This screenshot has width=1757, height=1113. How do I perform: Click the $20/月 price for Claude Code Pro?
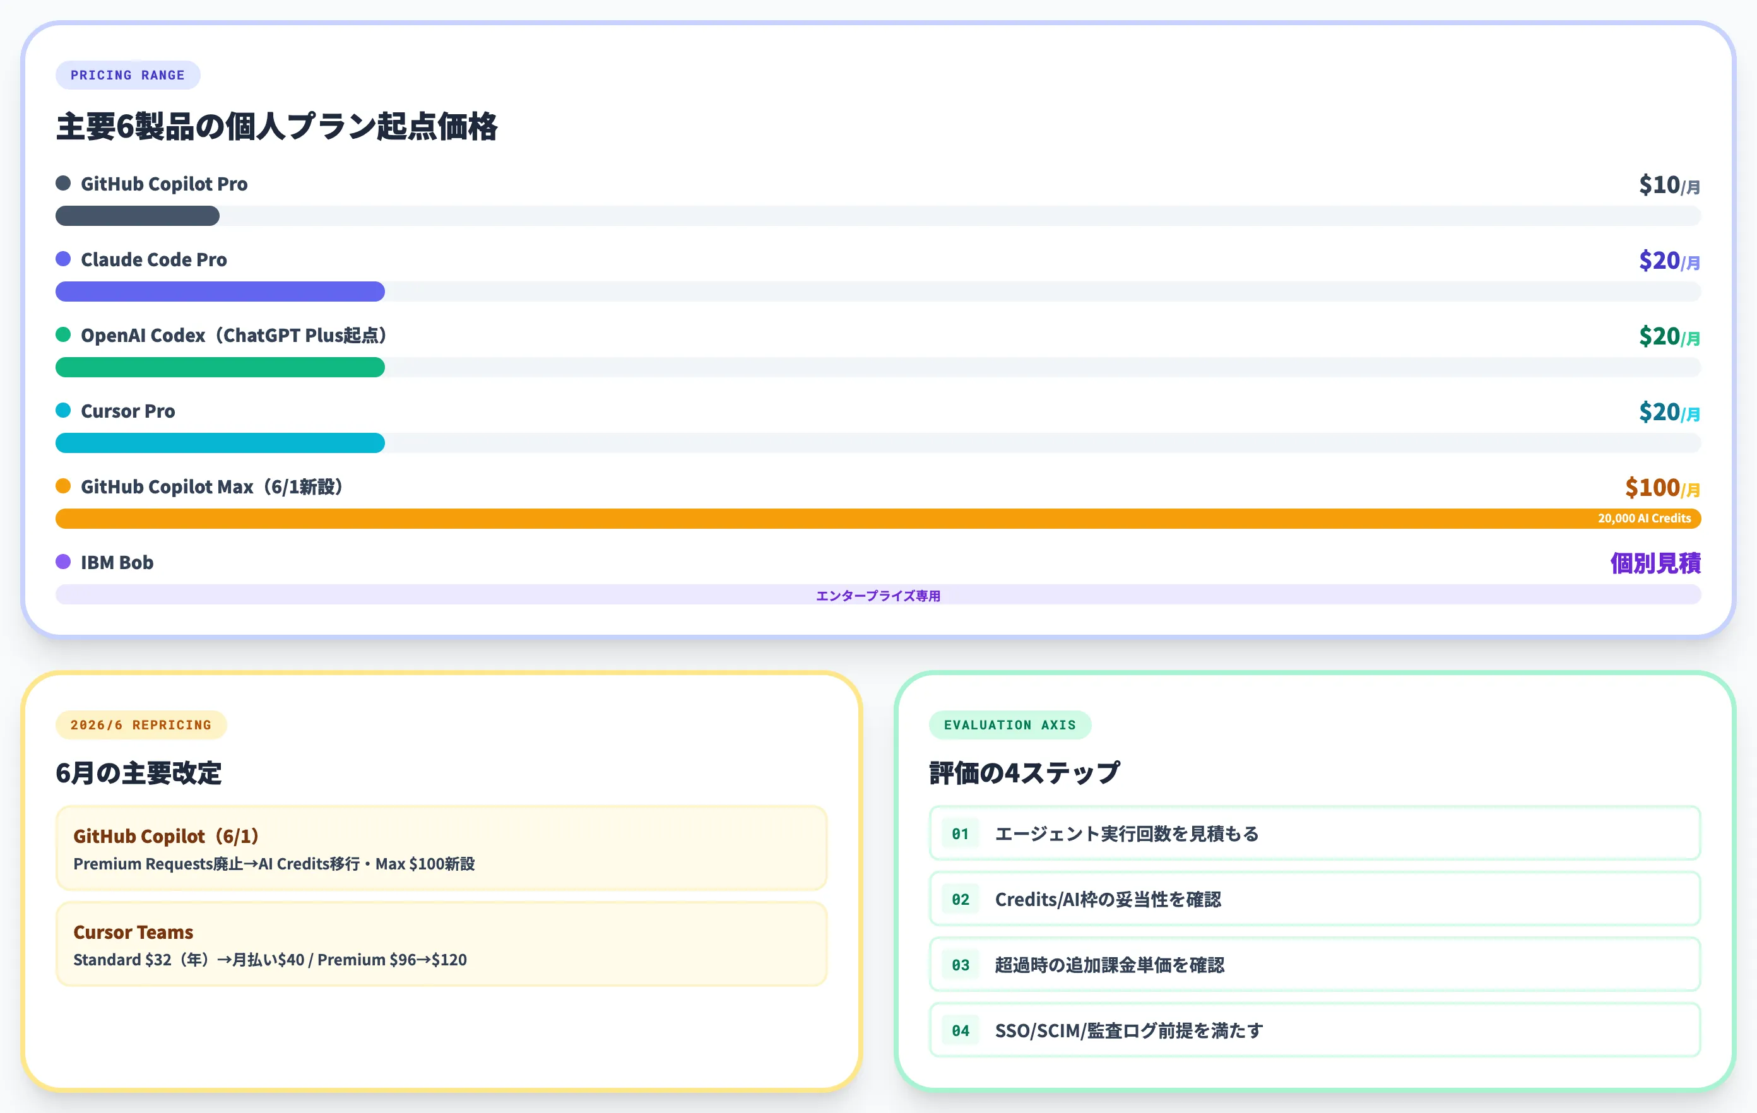(x=1669, y=261)
